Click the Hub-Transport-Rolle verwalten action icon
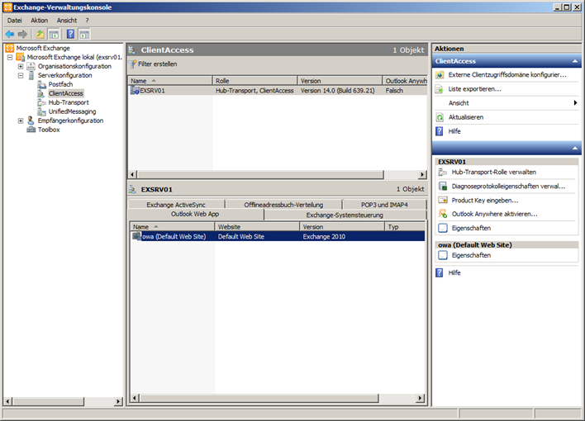585x421 pixels. (443, 173)
